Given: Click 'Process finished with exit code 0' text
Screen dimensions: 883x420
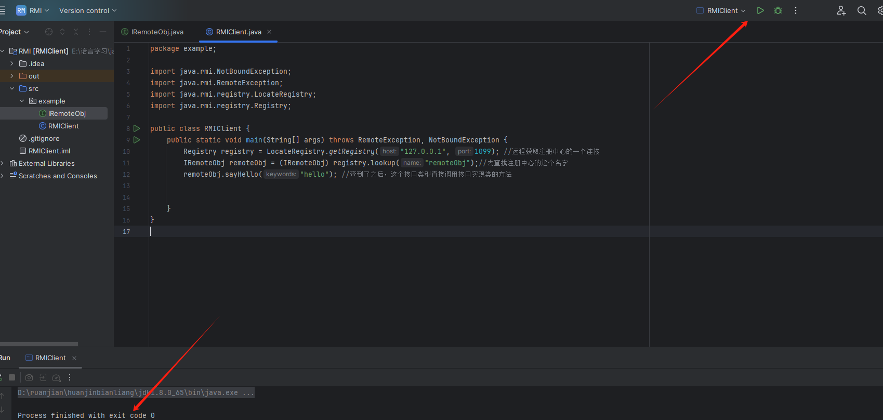Looking at the screenshot, I should 86,415.
